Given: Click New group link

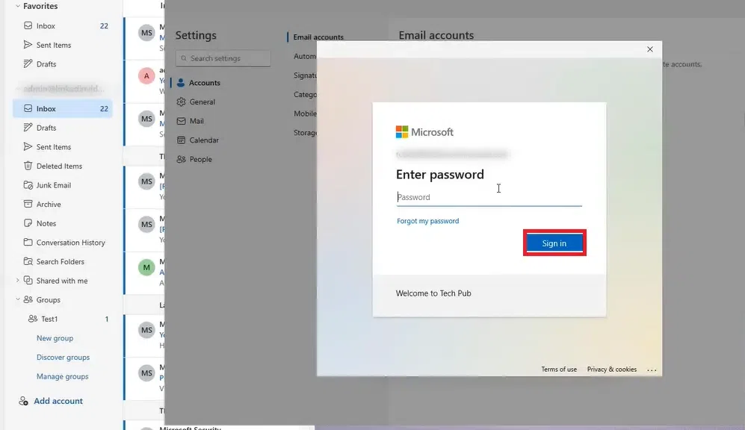Looking at the screenshot, I should tap(55, 338).
